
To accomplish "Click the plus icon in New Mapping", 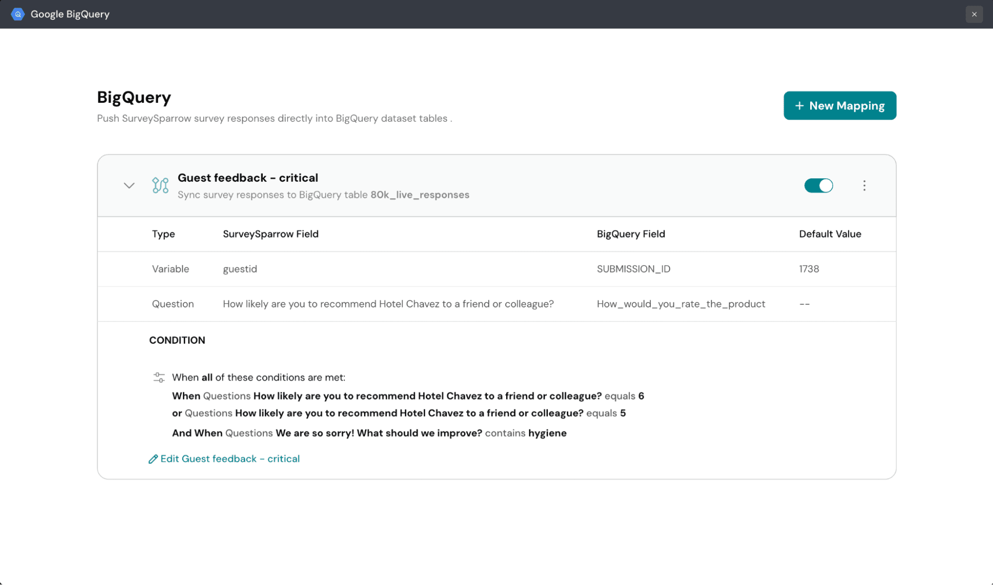I will pyautogui.click(x=799, y=106).
